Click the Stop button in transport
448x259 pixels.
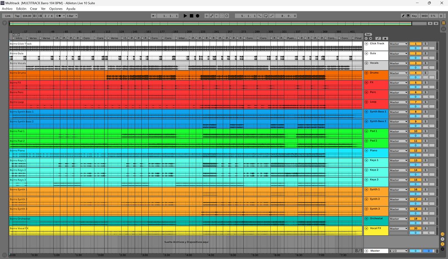191,16
